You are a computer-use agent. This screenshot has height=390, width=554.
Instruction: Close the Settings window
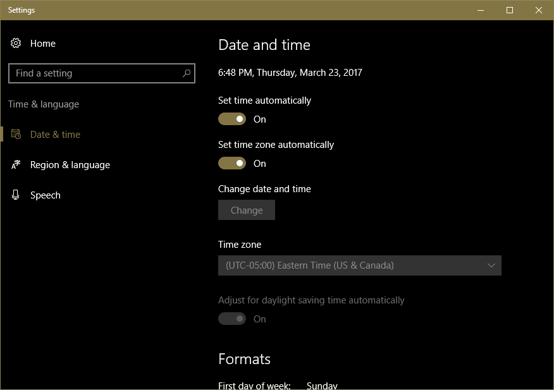pyautogui.click(x=539, y=10)
